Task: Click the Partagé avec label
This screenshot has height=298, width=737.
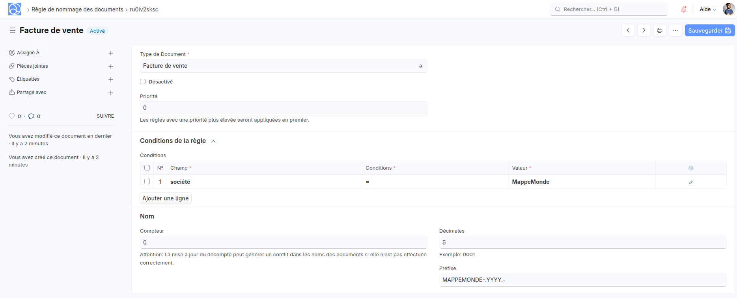Action: click(x=32, y=93)
